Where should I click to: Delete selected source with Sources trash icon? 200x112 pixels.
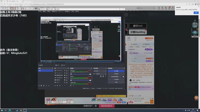[57, 86]
